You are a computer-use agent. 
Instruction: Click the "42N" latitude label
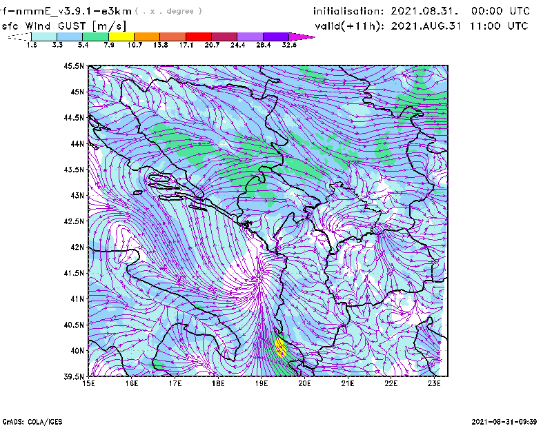77,247
